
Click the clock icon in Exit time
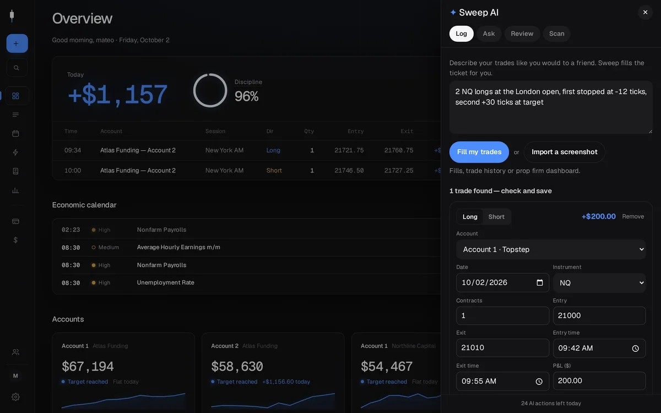point(539,381)
